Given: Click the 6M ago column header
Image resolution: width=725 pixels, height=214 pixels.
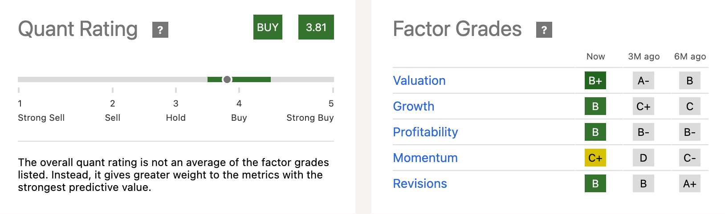Looking at the screenshot, I should pyautogui.click(x=690, y=56).
